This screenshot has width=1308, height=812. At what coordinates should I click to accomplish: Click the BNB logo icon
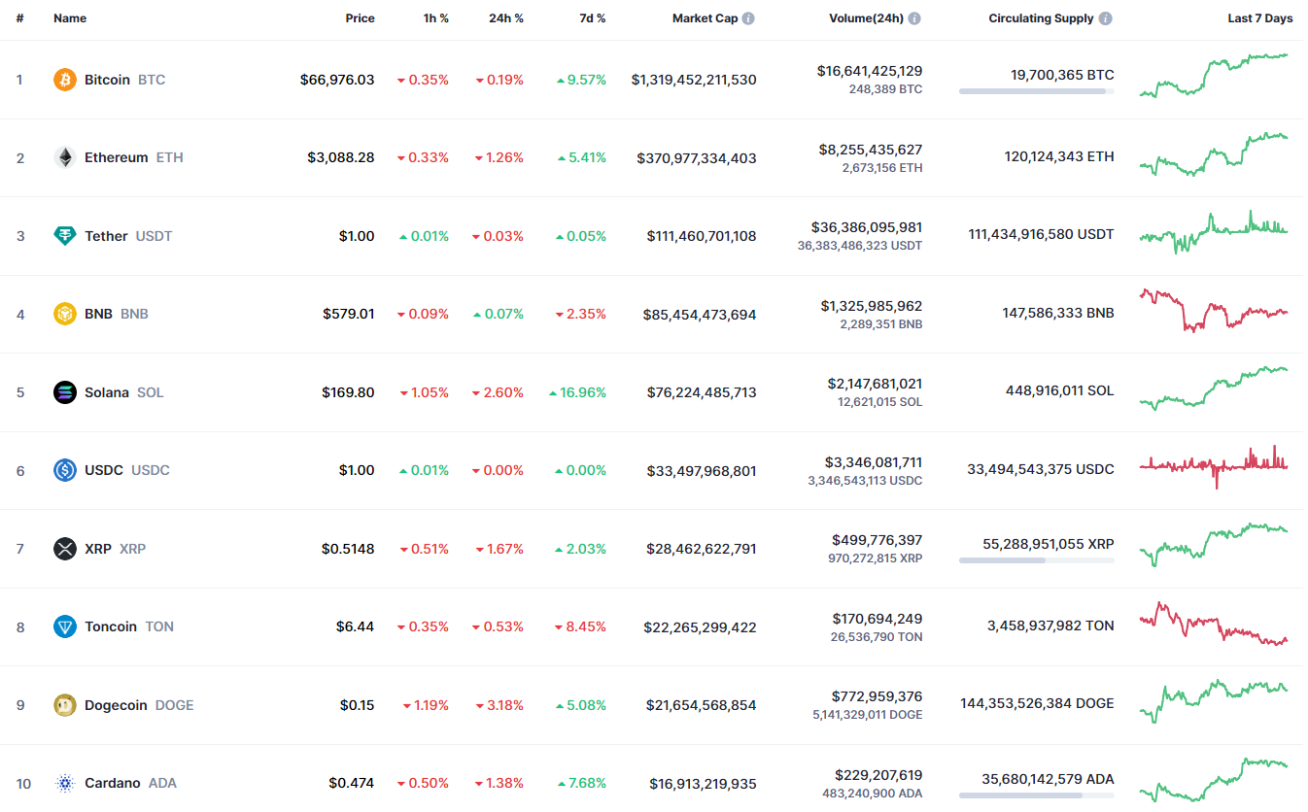pos(64,314)
